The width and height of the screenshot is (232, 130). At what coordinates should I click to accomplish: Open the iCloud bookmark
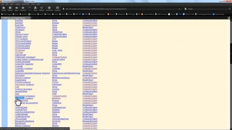tap(171, 14)
